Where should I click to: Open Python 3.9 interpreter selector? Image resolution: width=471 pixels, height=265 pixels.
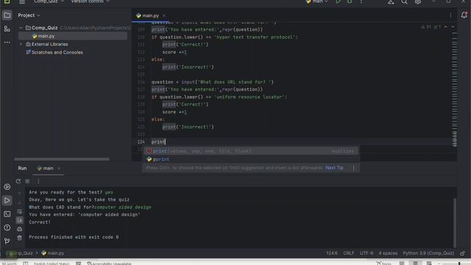428,253
